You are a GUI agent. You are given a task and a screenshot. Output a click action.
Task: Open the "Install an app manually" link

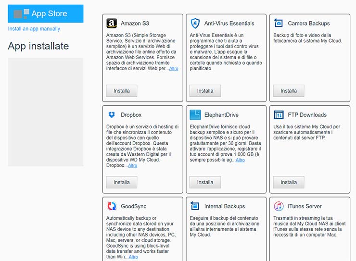[34, 29]
